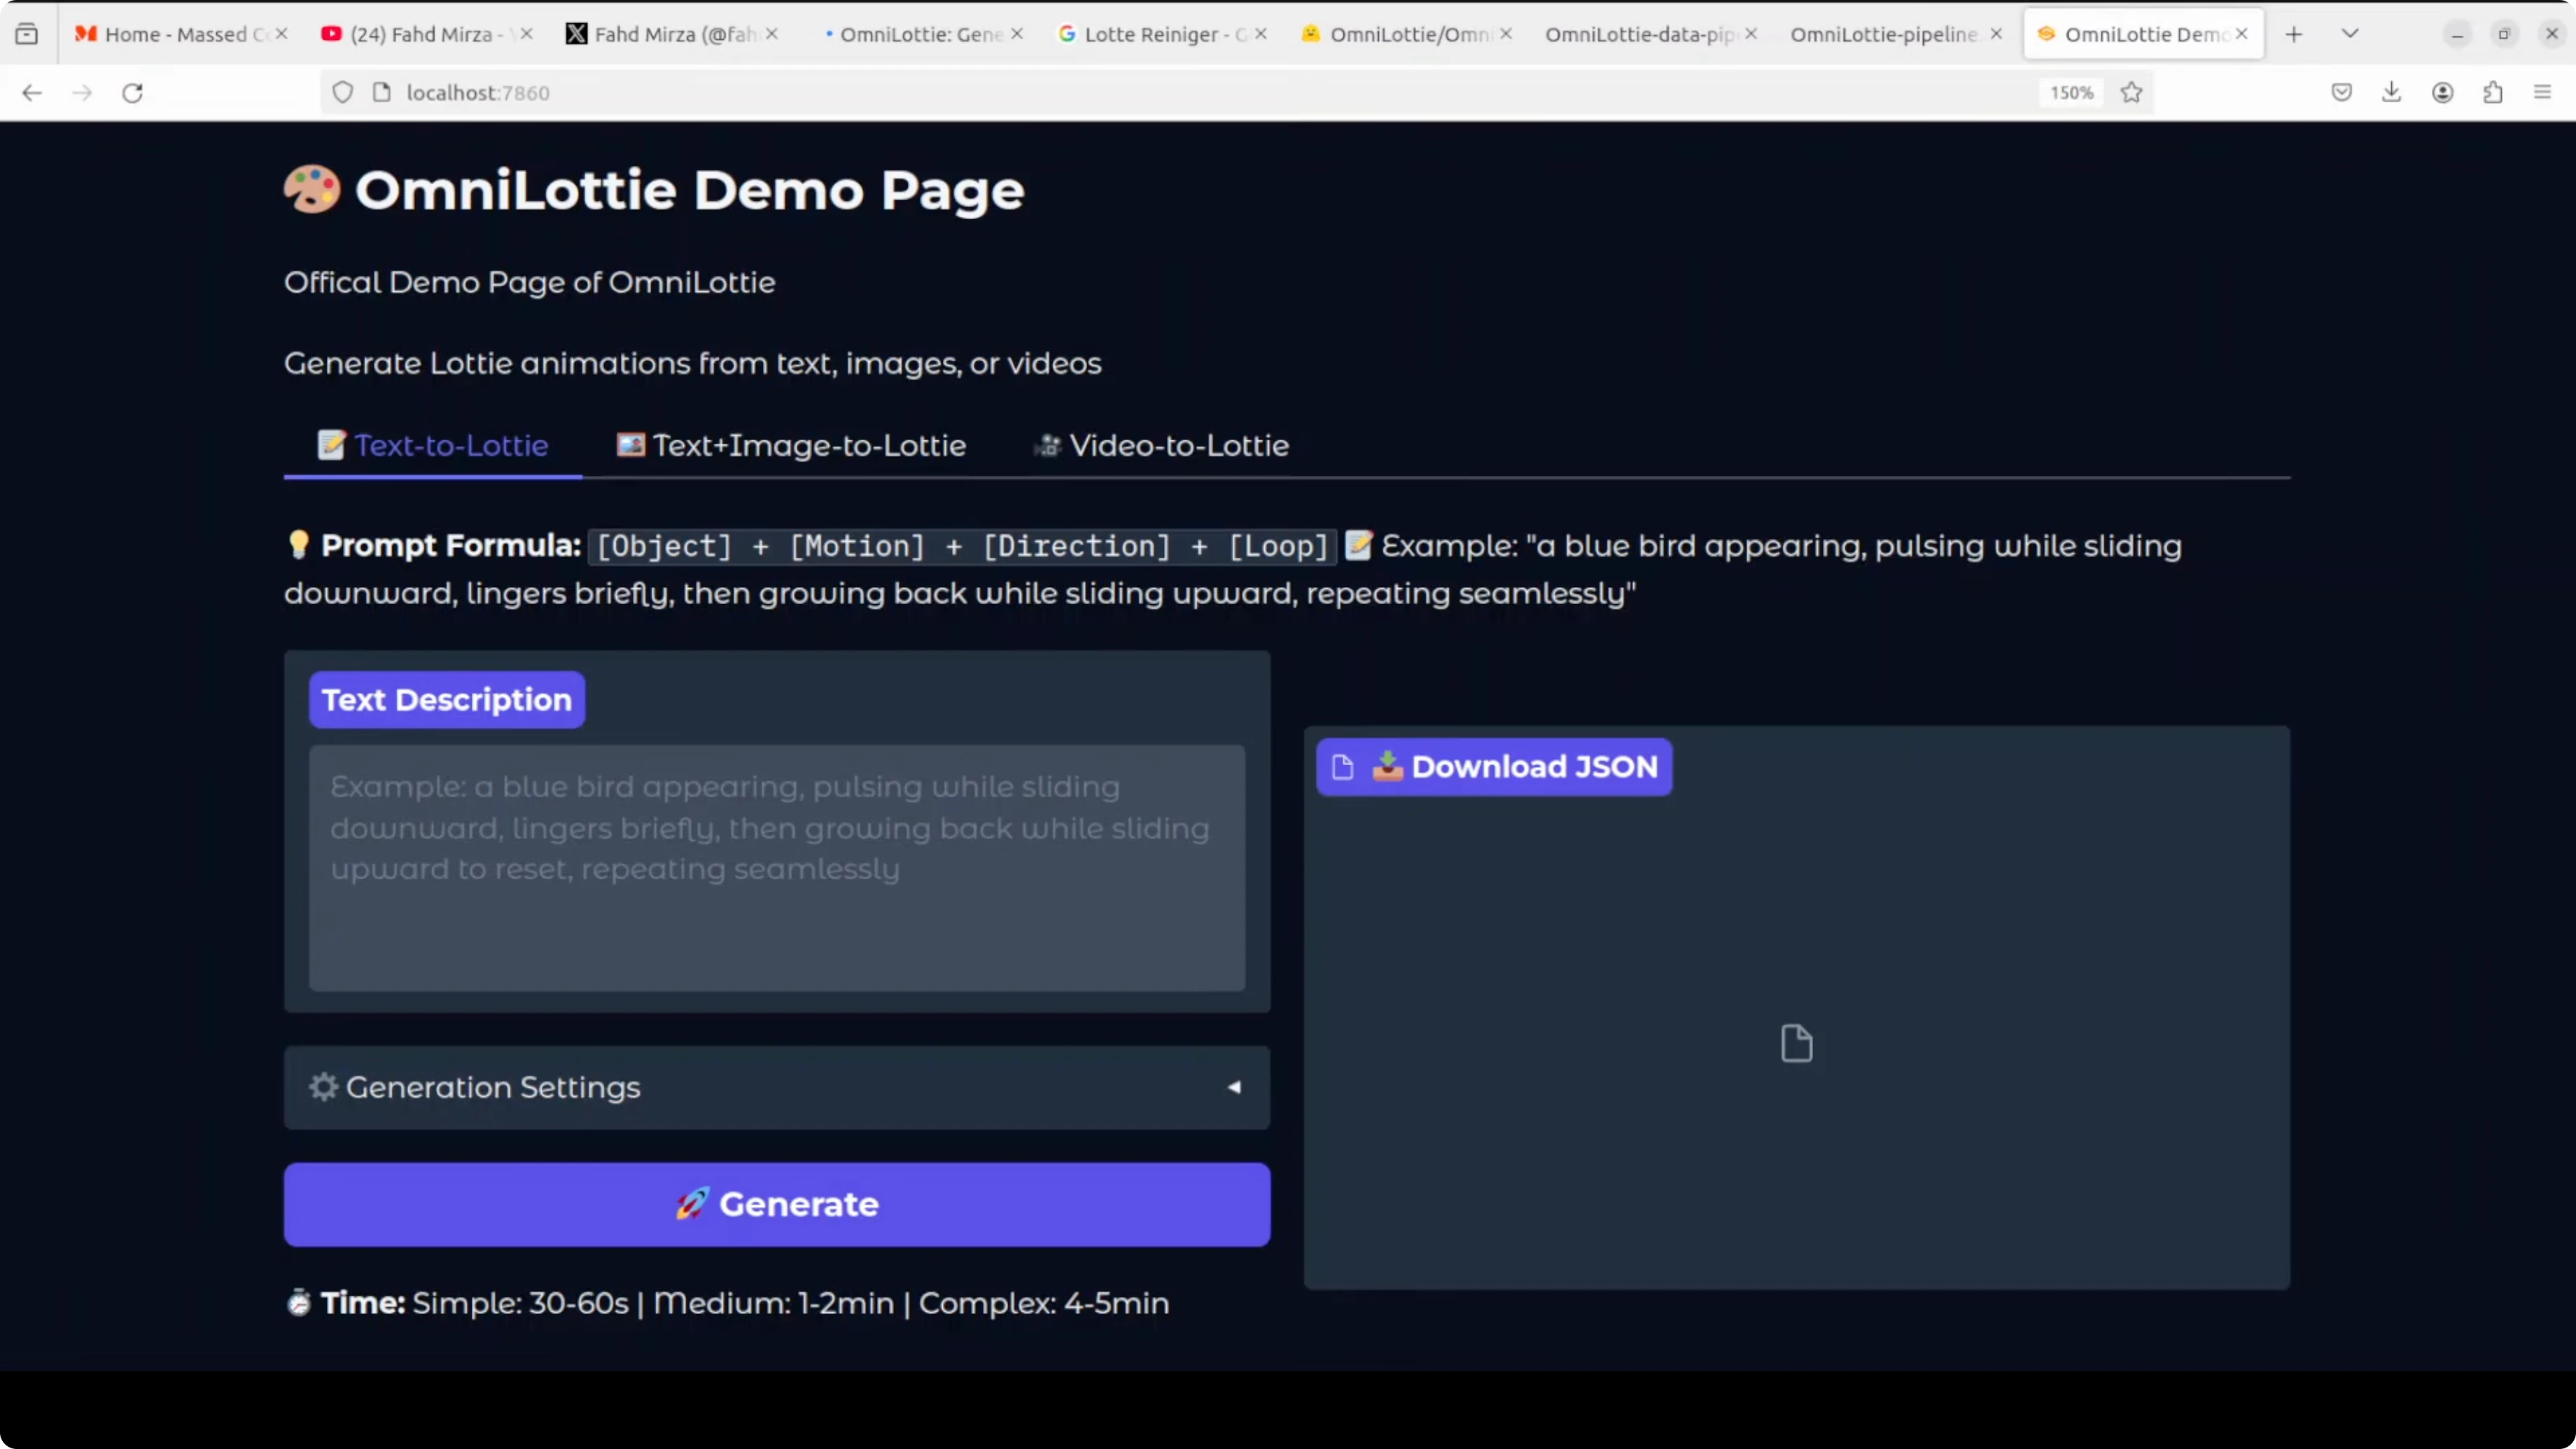The height and width of the screenshot is (1449, 2576).
Task: Click the forward navigation arrow
Action: coord(82,92)
